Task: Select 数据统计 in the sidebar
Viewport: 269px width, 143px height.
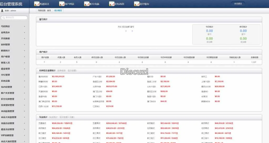Action: coord(6,51)
